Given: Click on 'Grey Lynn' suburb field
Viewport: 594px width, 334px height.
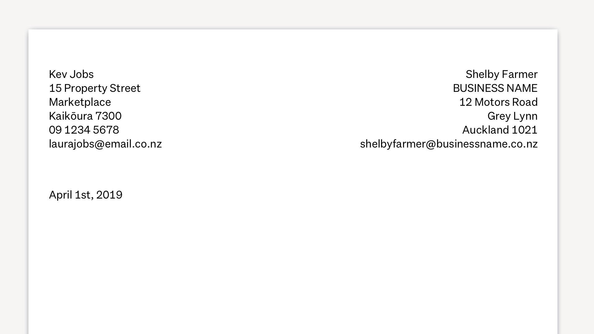Looking at the screenshot, I should [x=512, y=115].
